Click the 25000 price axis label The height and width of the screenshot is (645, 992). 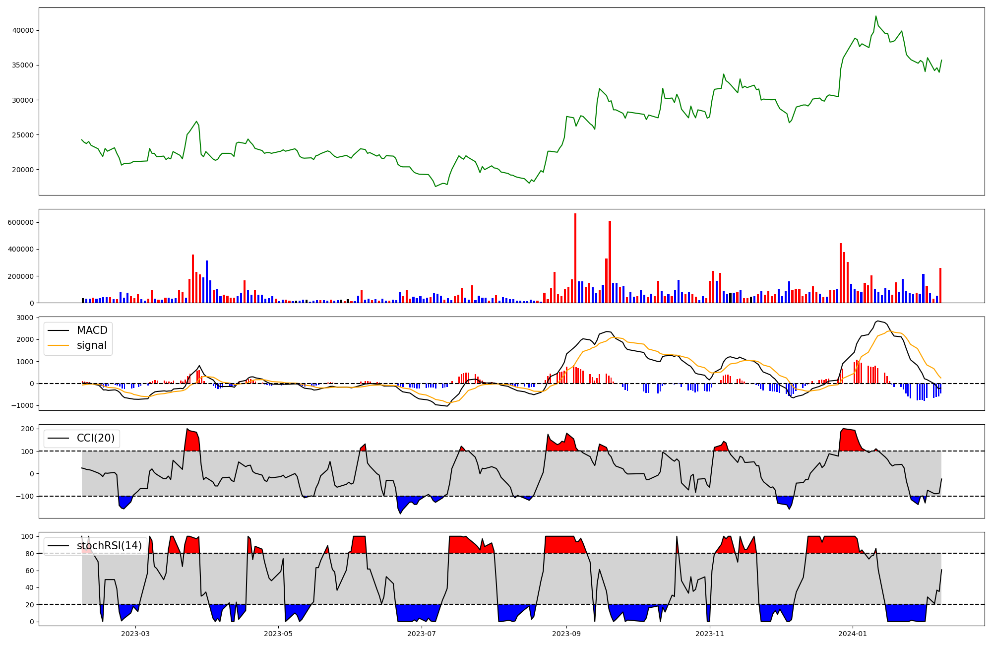23,135
